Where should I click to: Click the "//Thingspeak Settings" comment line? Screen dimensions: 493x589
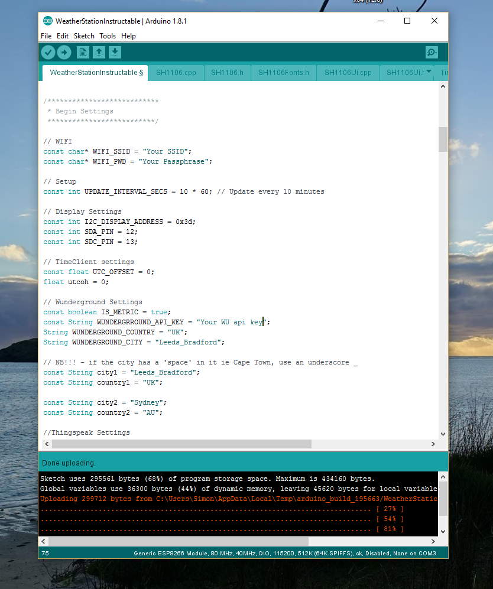click(86, 432)
